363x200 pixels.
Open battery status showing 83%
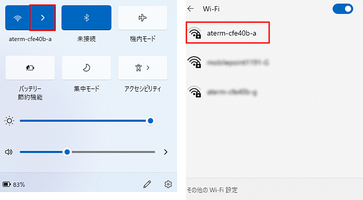(x=14, y=185)
